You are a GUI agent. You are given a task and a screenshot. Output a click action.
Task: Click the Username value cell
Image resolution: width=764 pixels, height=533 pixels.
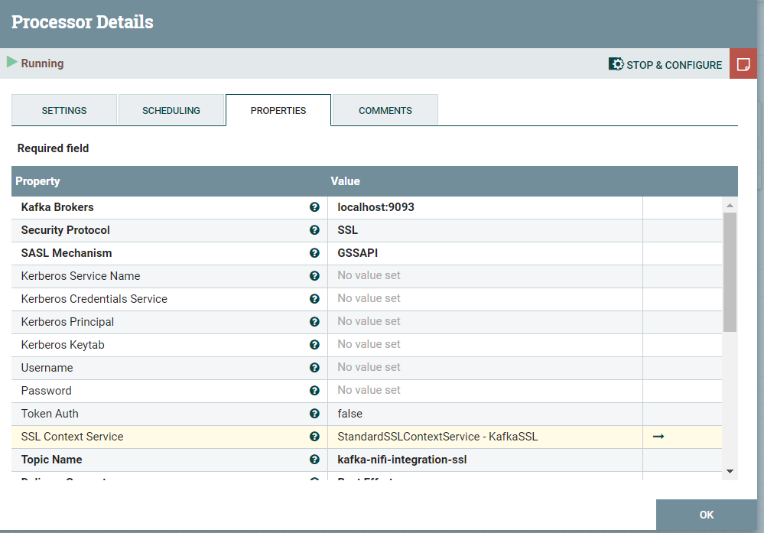[486, 368]
